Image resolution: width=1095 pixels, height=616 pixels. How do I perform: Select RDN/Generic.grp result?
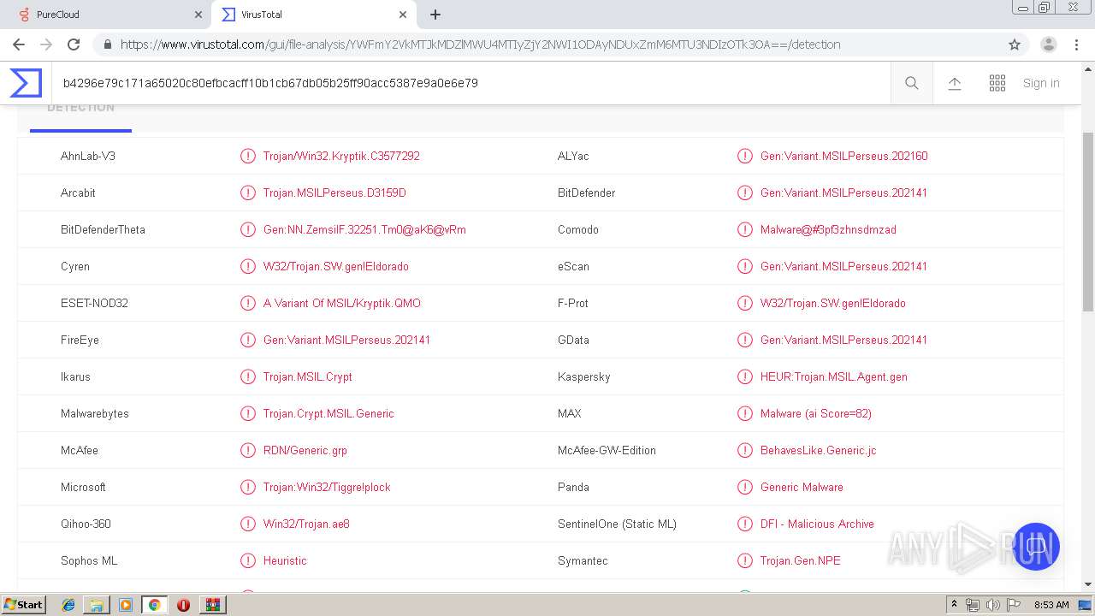click(x=305, y=450)
